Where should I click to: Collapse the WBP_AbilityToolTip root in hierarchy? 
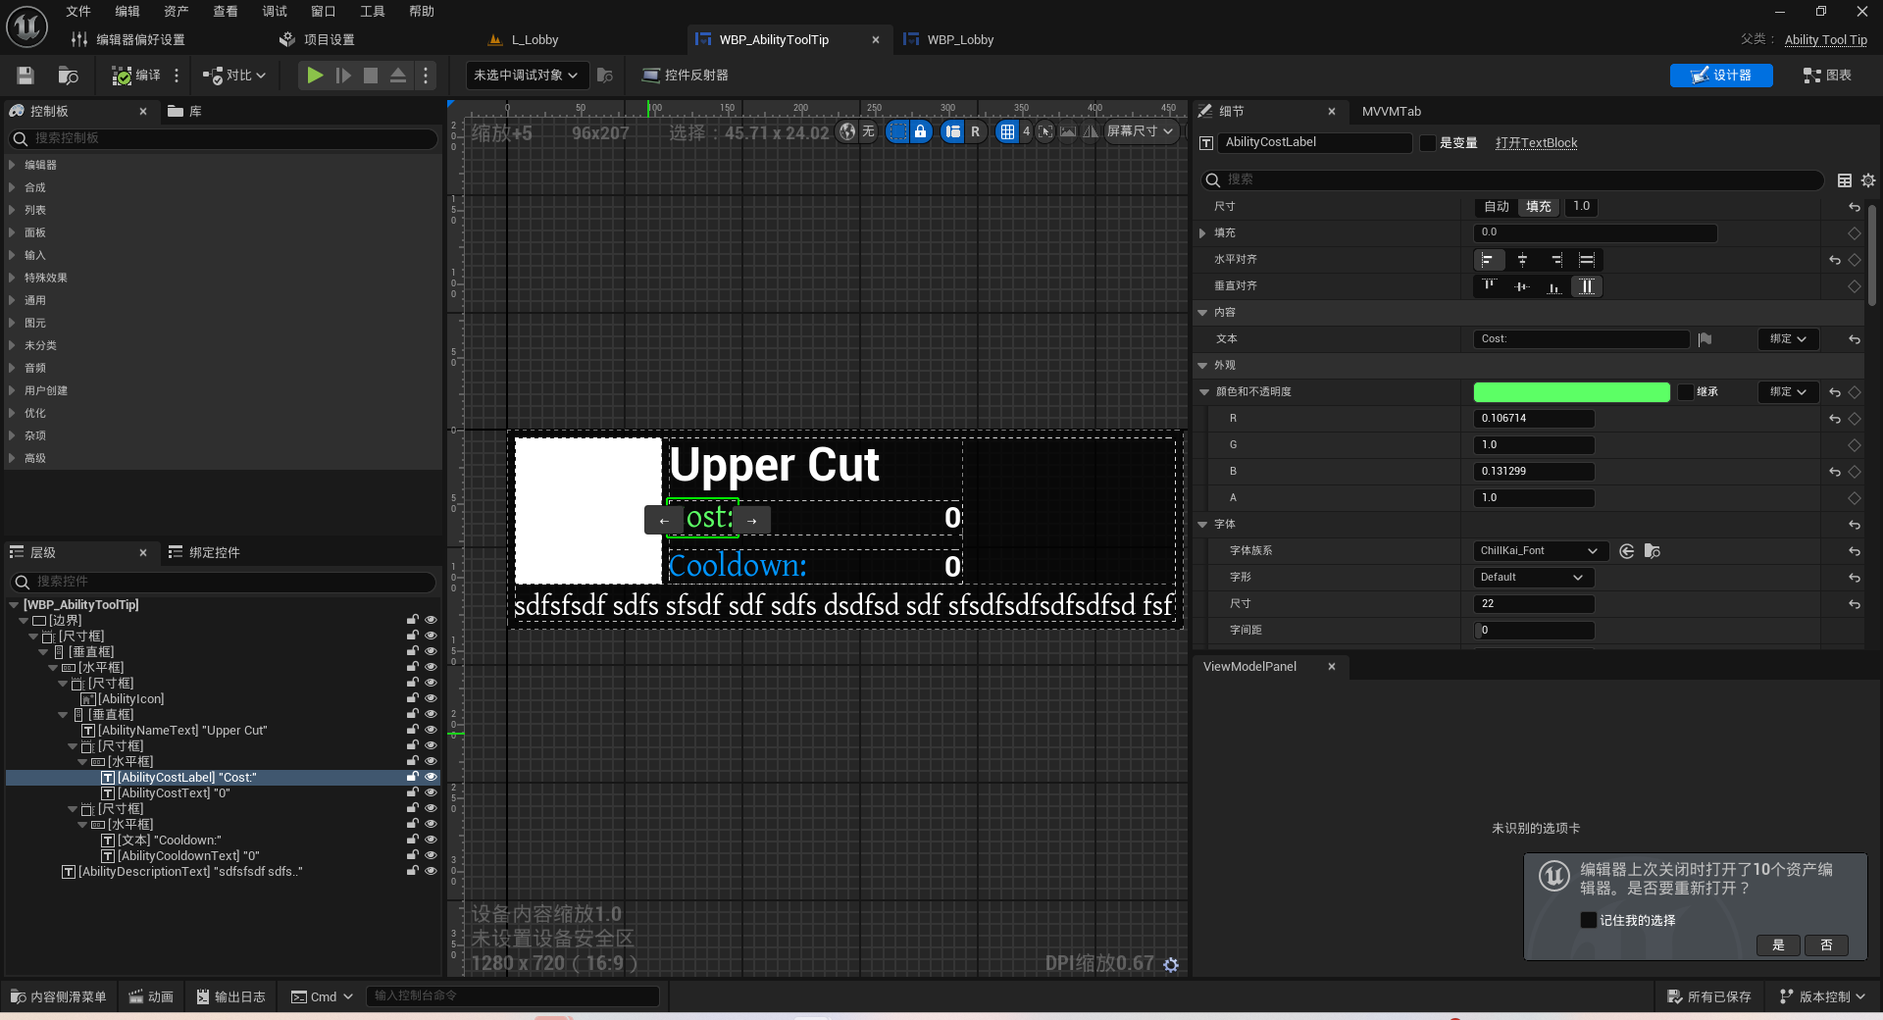(x=14, y=605)
